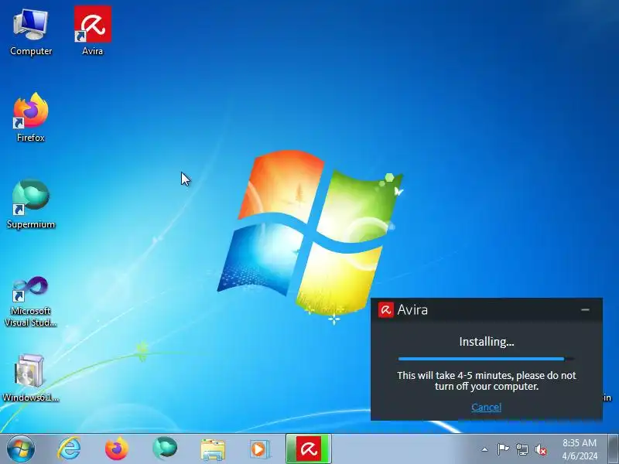Open the Action Center flag icon
619x464 pixels.
[x=503, y=449]
